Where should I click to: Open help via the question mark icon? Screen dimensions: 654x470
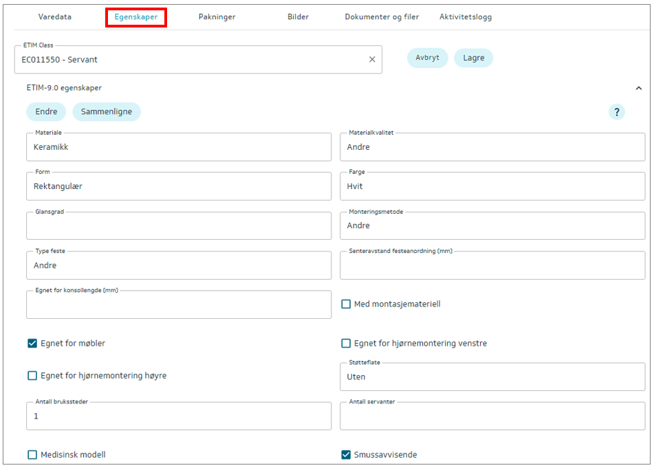pos(617,112)
